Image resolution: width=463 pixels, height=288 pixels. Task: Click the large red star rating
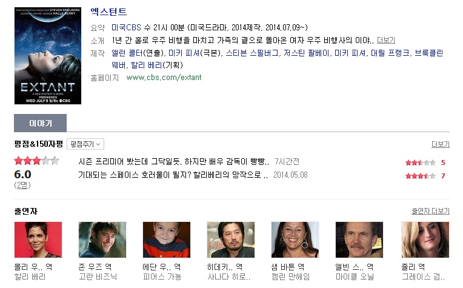click(x=36, y=161)
